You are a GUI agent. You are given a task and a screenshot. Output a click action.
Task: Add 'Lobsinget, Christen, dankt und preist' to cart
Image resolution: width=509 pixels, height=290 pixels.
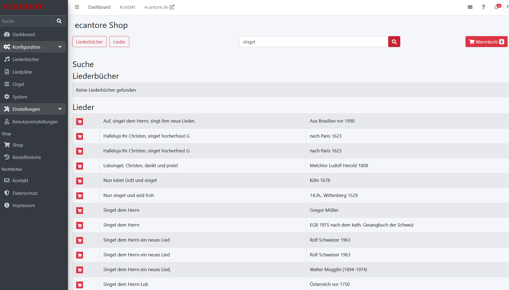click(x=80, y=166)
